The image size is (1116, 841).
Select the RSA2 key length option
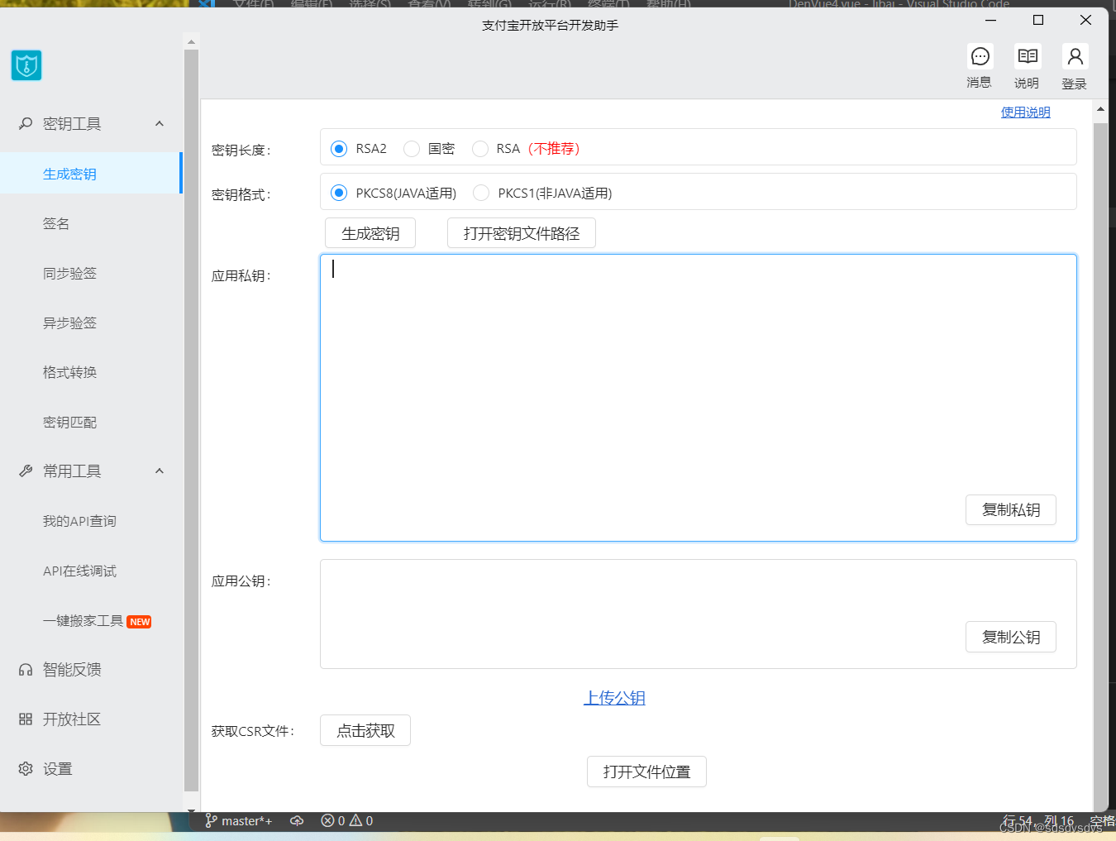[x=339, y=149]
